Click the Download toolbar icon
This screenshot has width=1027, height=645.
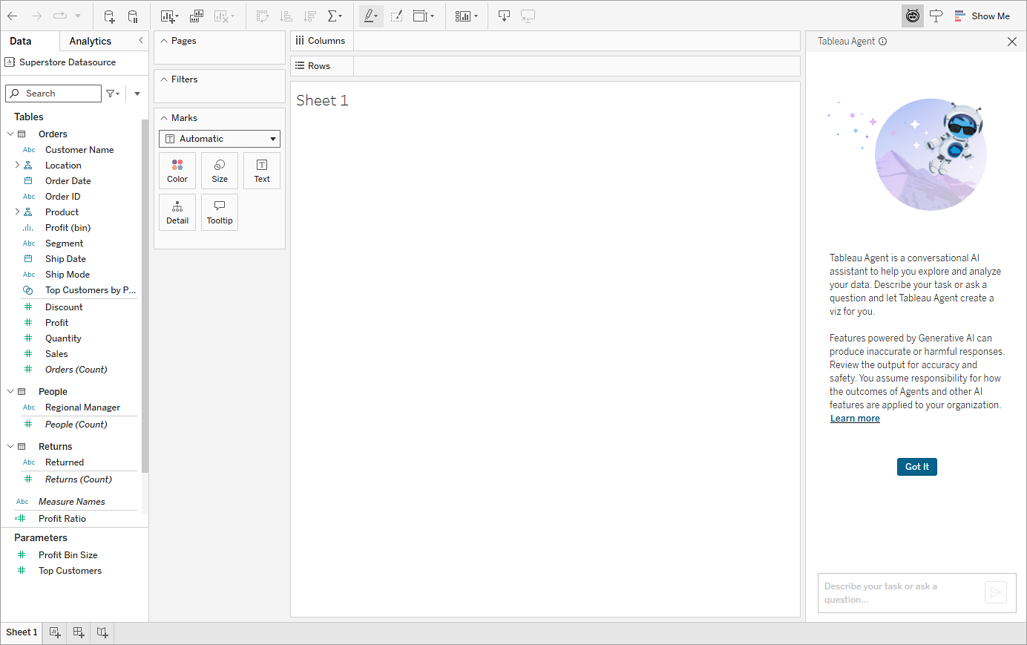click(x=504, y=16)
